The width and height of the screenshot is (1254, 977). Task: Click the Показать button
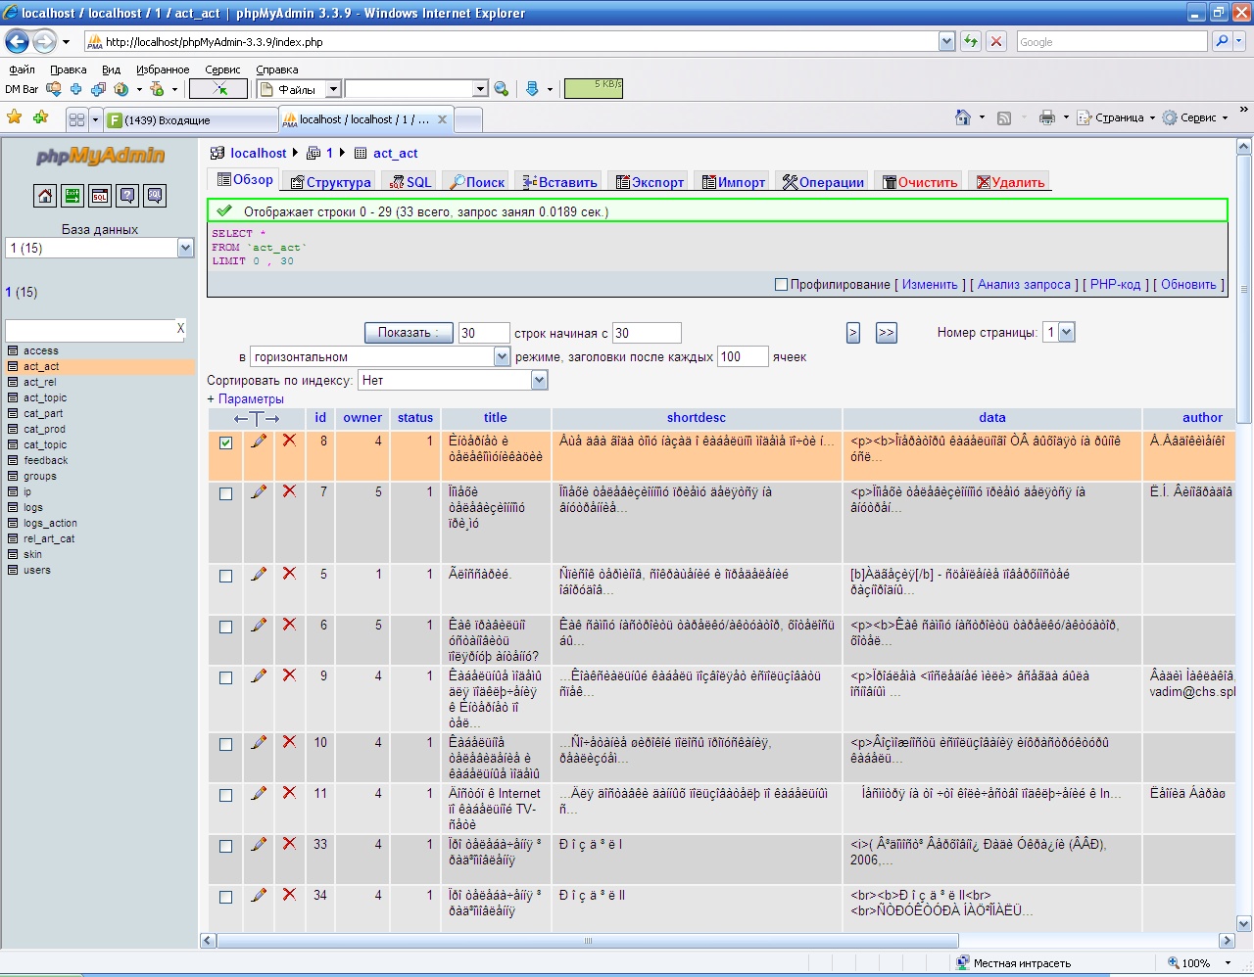click(409, 333)
